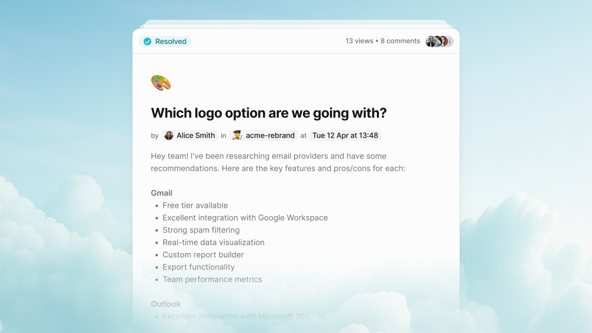Open the 8 comments link
The image size is (592, 333).
point(400,41)
